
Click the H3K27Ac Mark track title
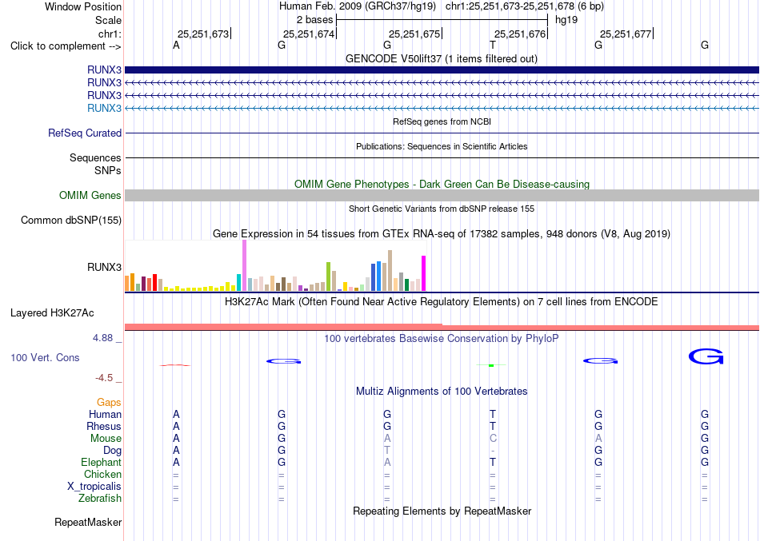[442, 302]
